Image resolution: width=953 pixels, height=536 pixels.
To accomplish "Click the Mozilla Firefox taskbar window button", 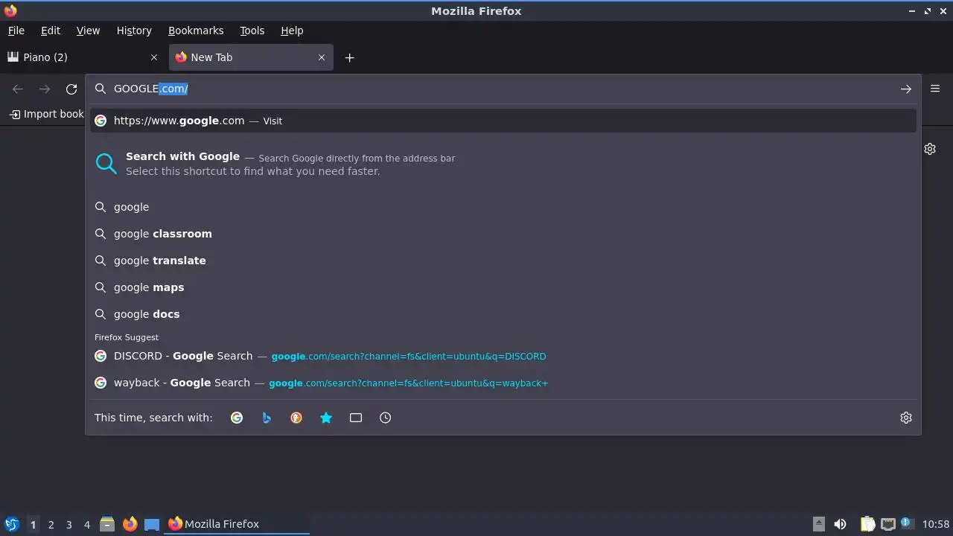I will click(237, 524).
